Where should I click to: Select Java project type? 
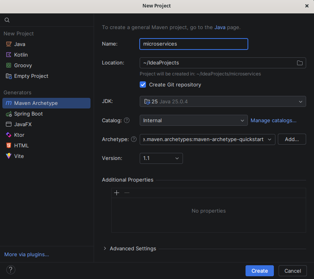coord(46,44)
